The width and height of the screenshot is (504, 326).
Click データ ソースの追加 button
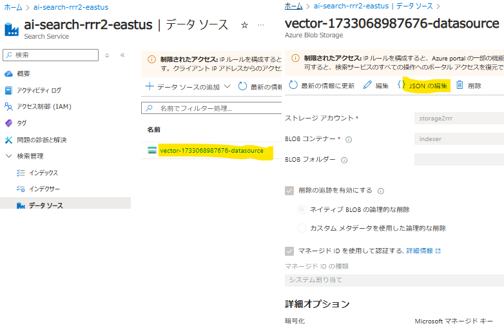coord(182,87)
